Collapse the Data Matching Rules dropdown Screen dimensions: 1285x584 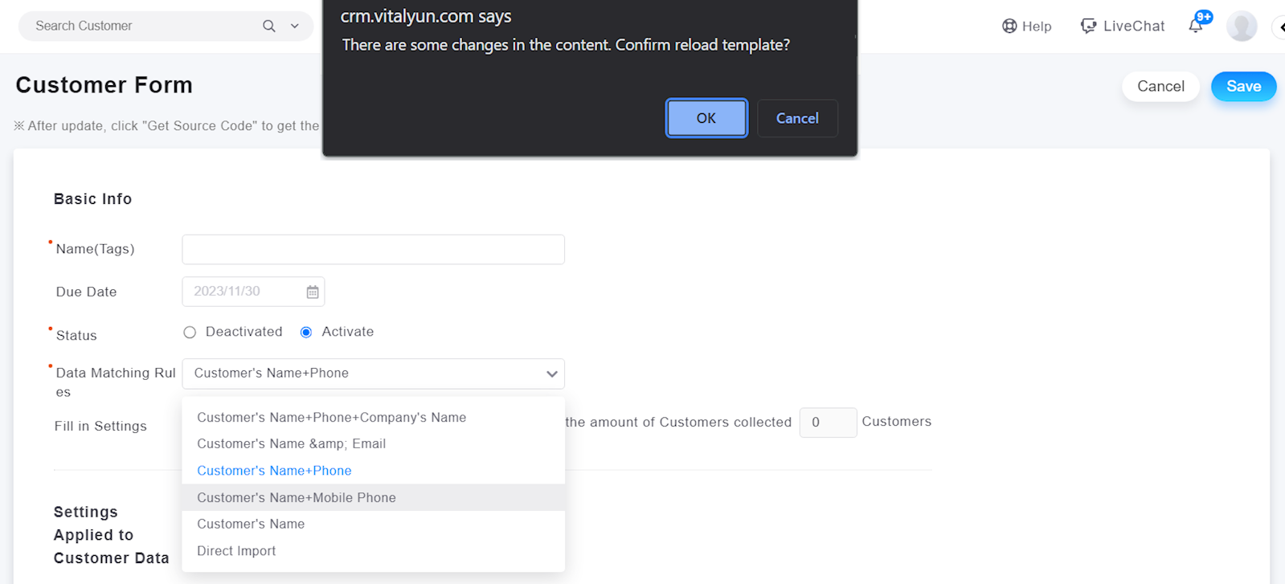(x=551, y=374)
